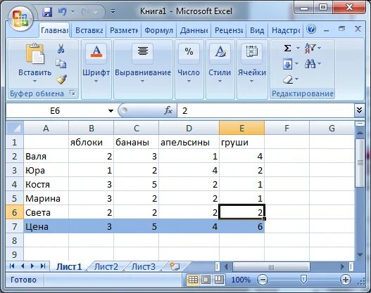The image size is (371, 293).
Task: Open the Буфер обмена dialog launcher
Action: pyautogui.click(x=73, y=93)
